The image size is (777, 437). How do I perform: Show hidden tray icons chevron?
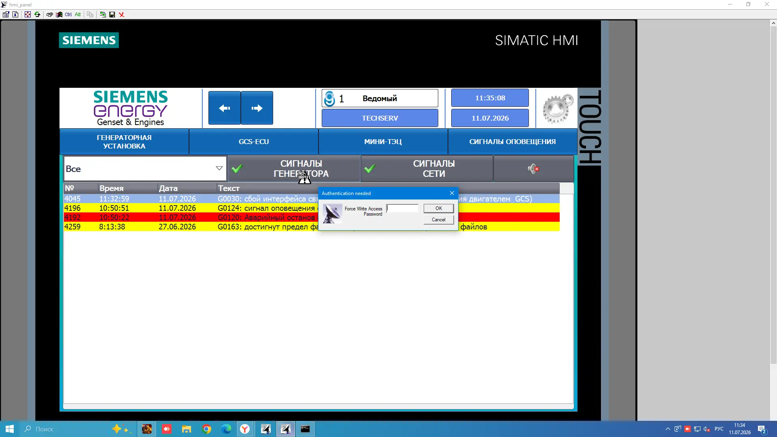668,429
